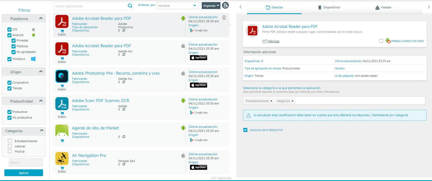Screen dimensions: 432x181
Task: Enable the Entretenimiento category checkbox
Action: 10,141
